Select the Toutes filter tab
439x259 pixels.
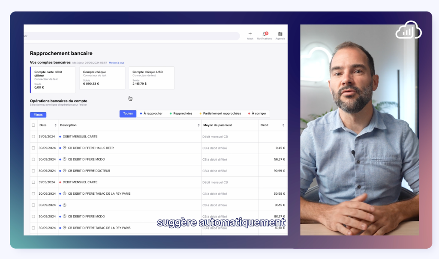[x=128, y=113]
